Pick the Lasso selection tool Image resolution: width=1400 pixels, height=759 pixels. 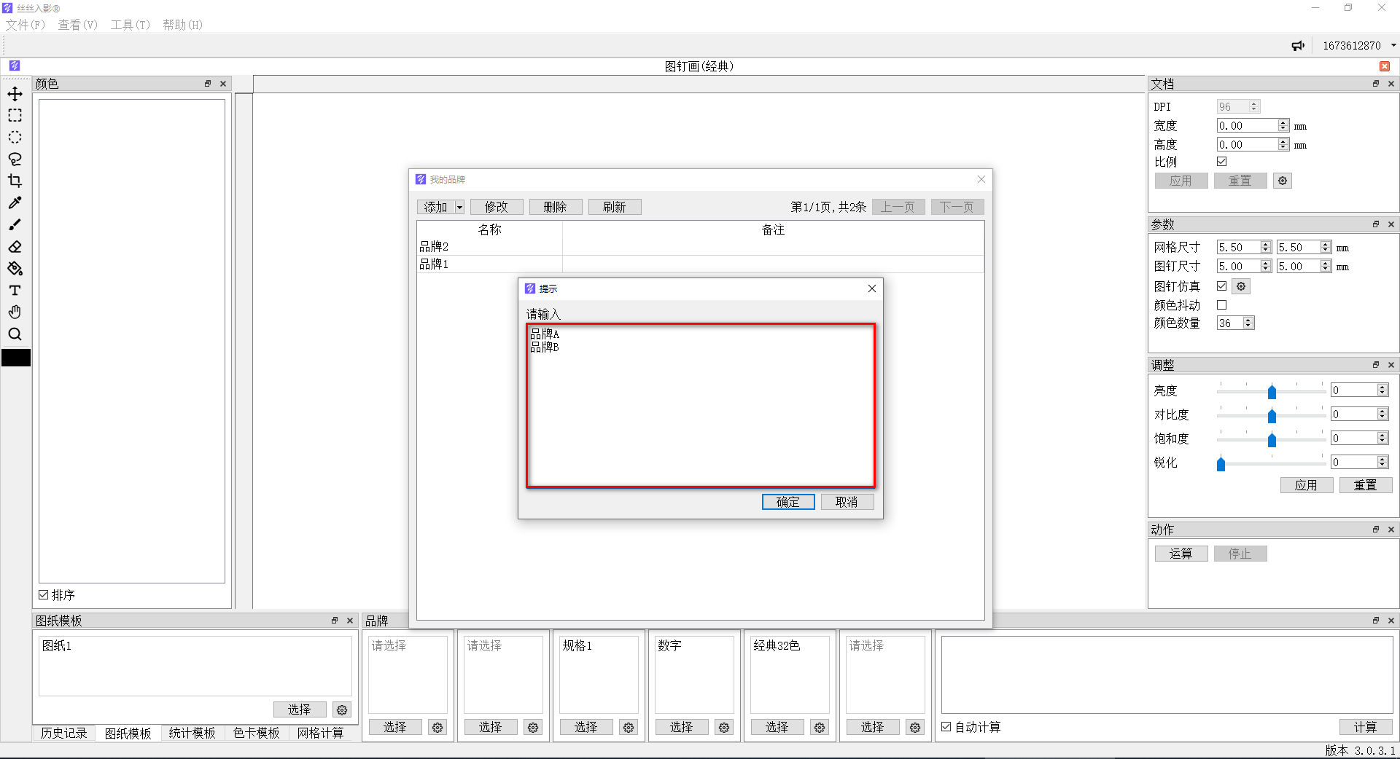point(15,160)
